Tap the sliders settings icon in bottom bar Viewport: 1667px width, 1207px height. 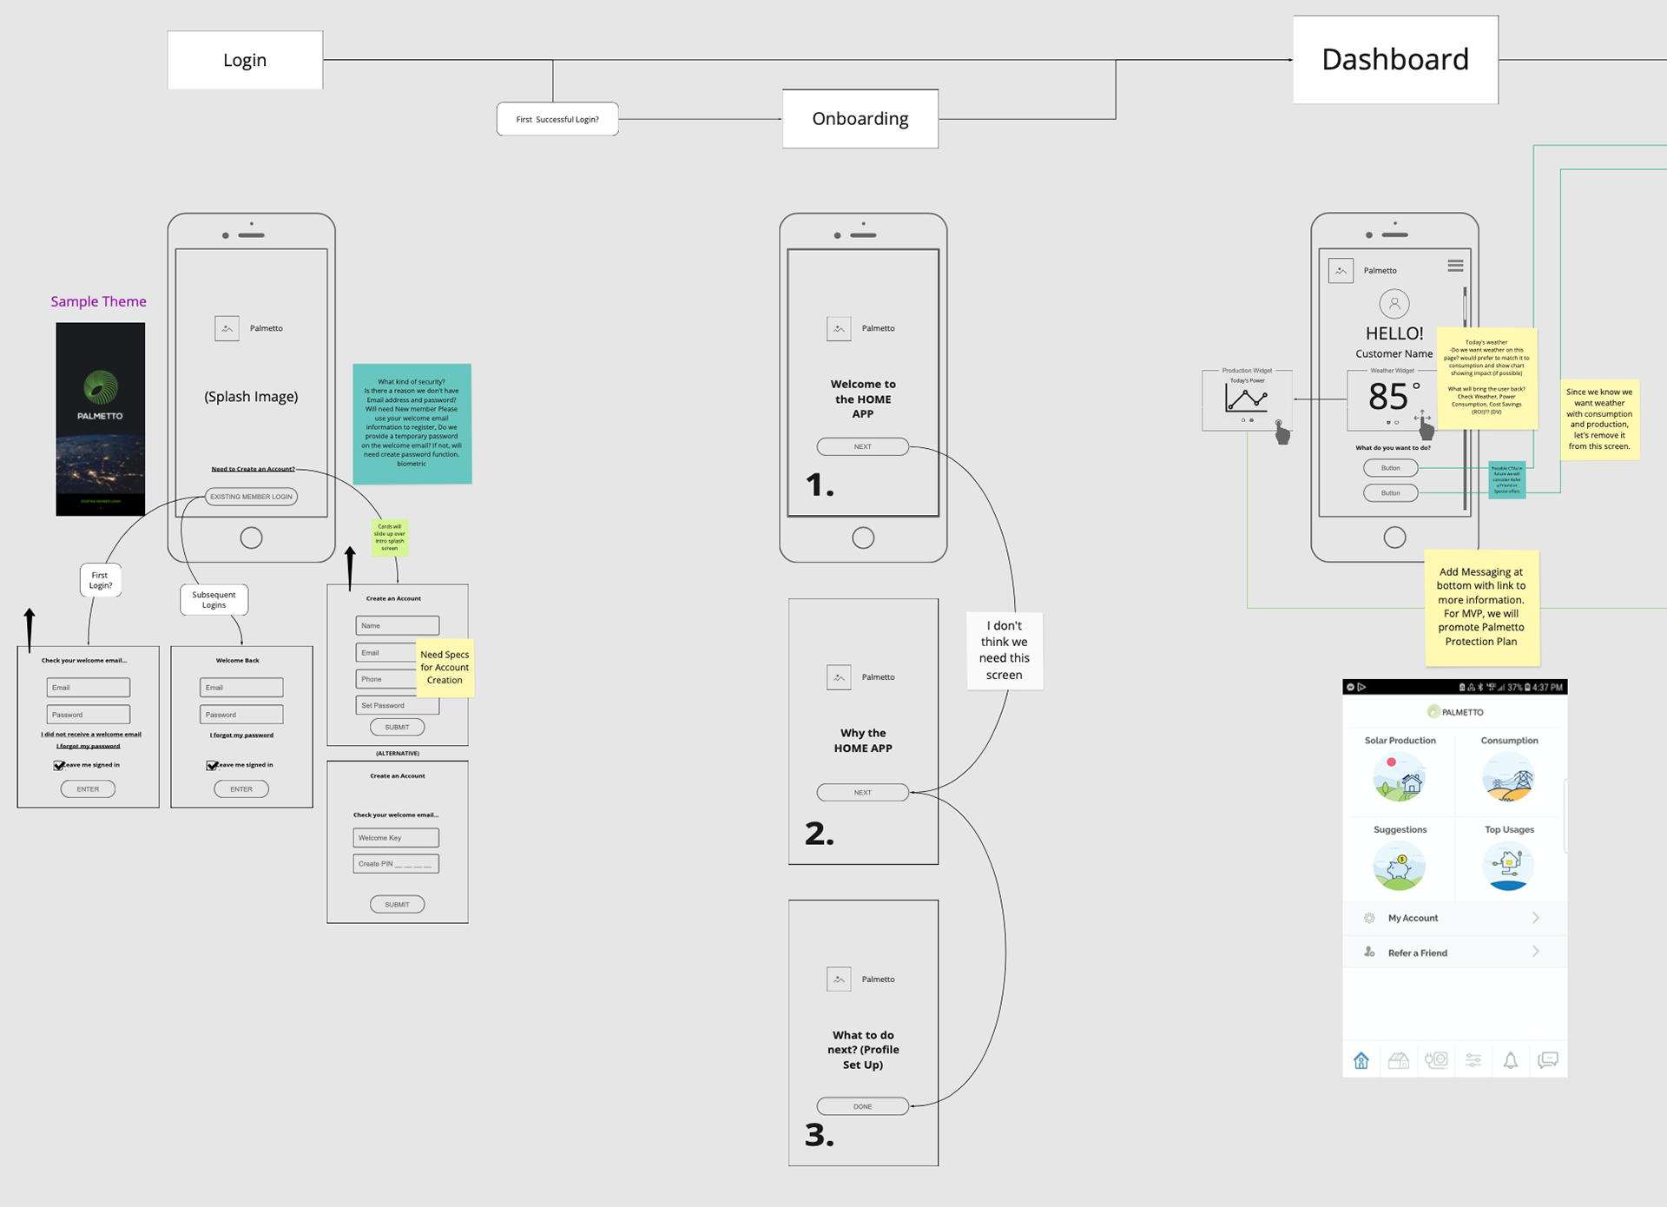pos(1473,1060)
